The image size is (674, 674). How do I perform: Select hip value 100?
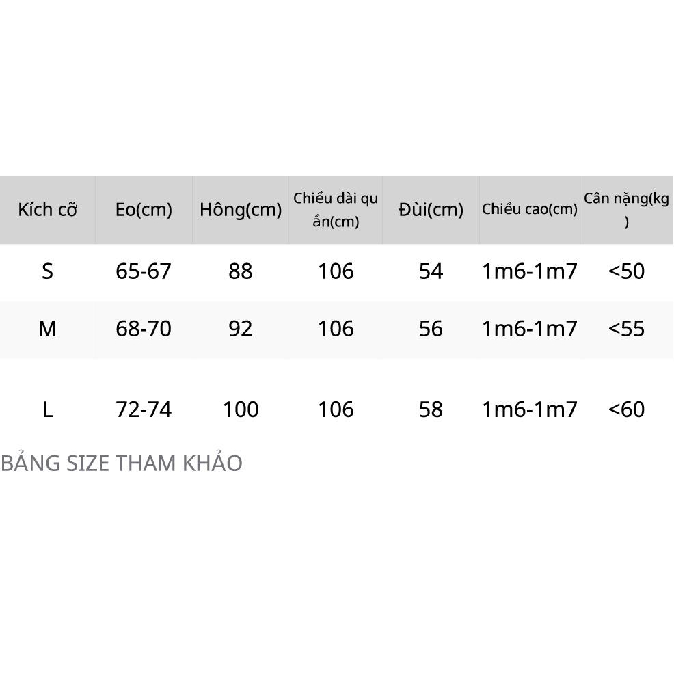pyautogui.click(x=241, y=409)
